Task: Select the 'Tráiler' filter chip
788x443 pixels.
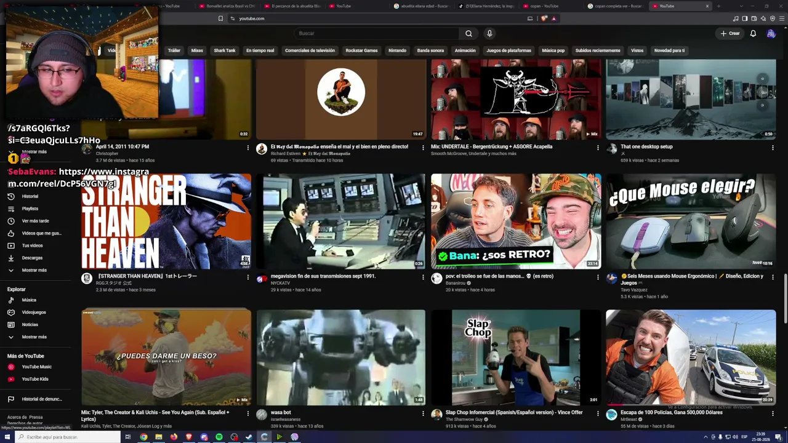Action: tap(174, 50)
